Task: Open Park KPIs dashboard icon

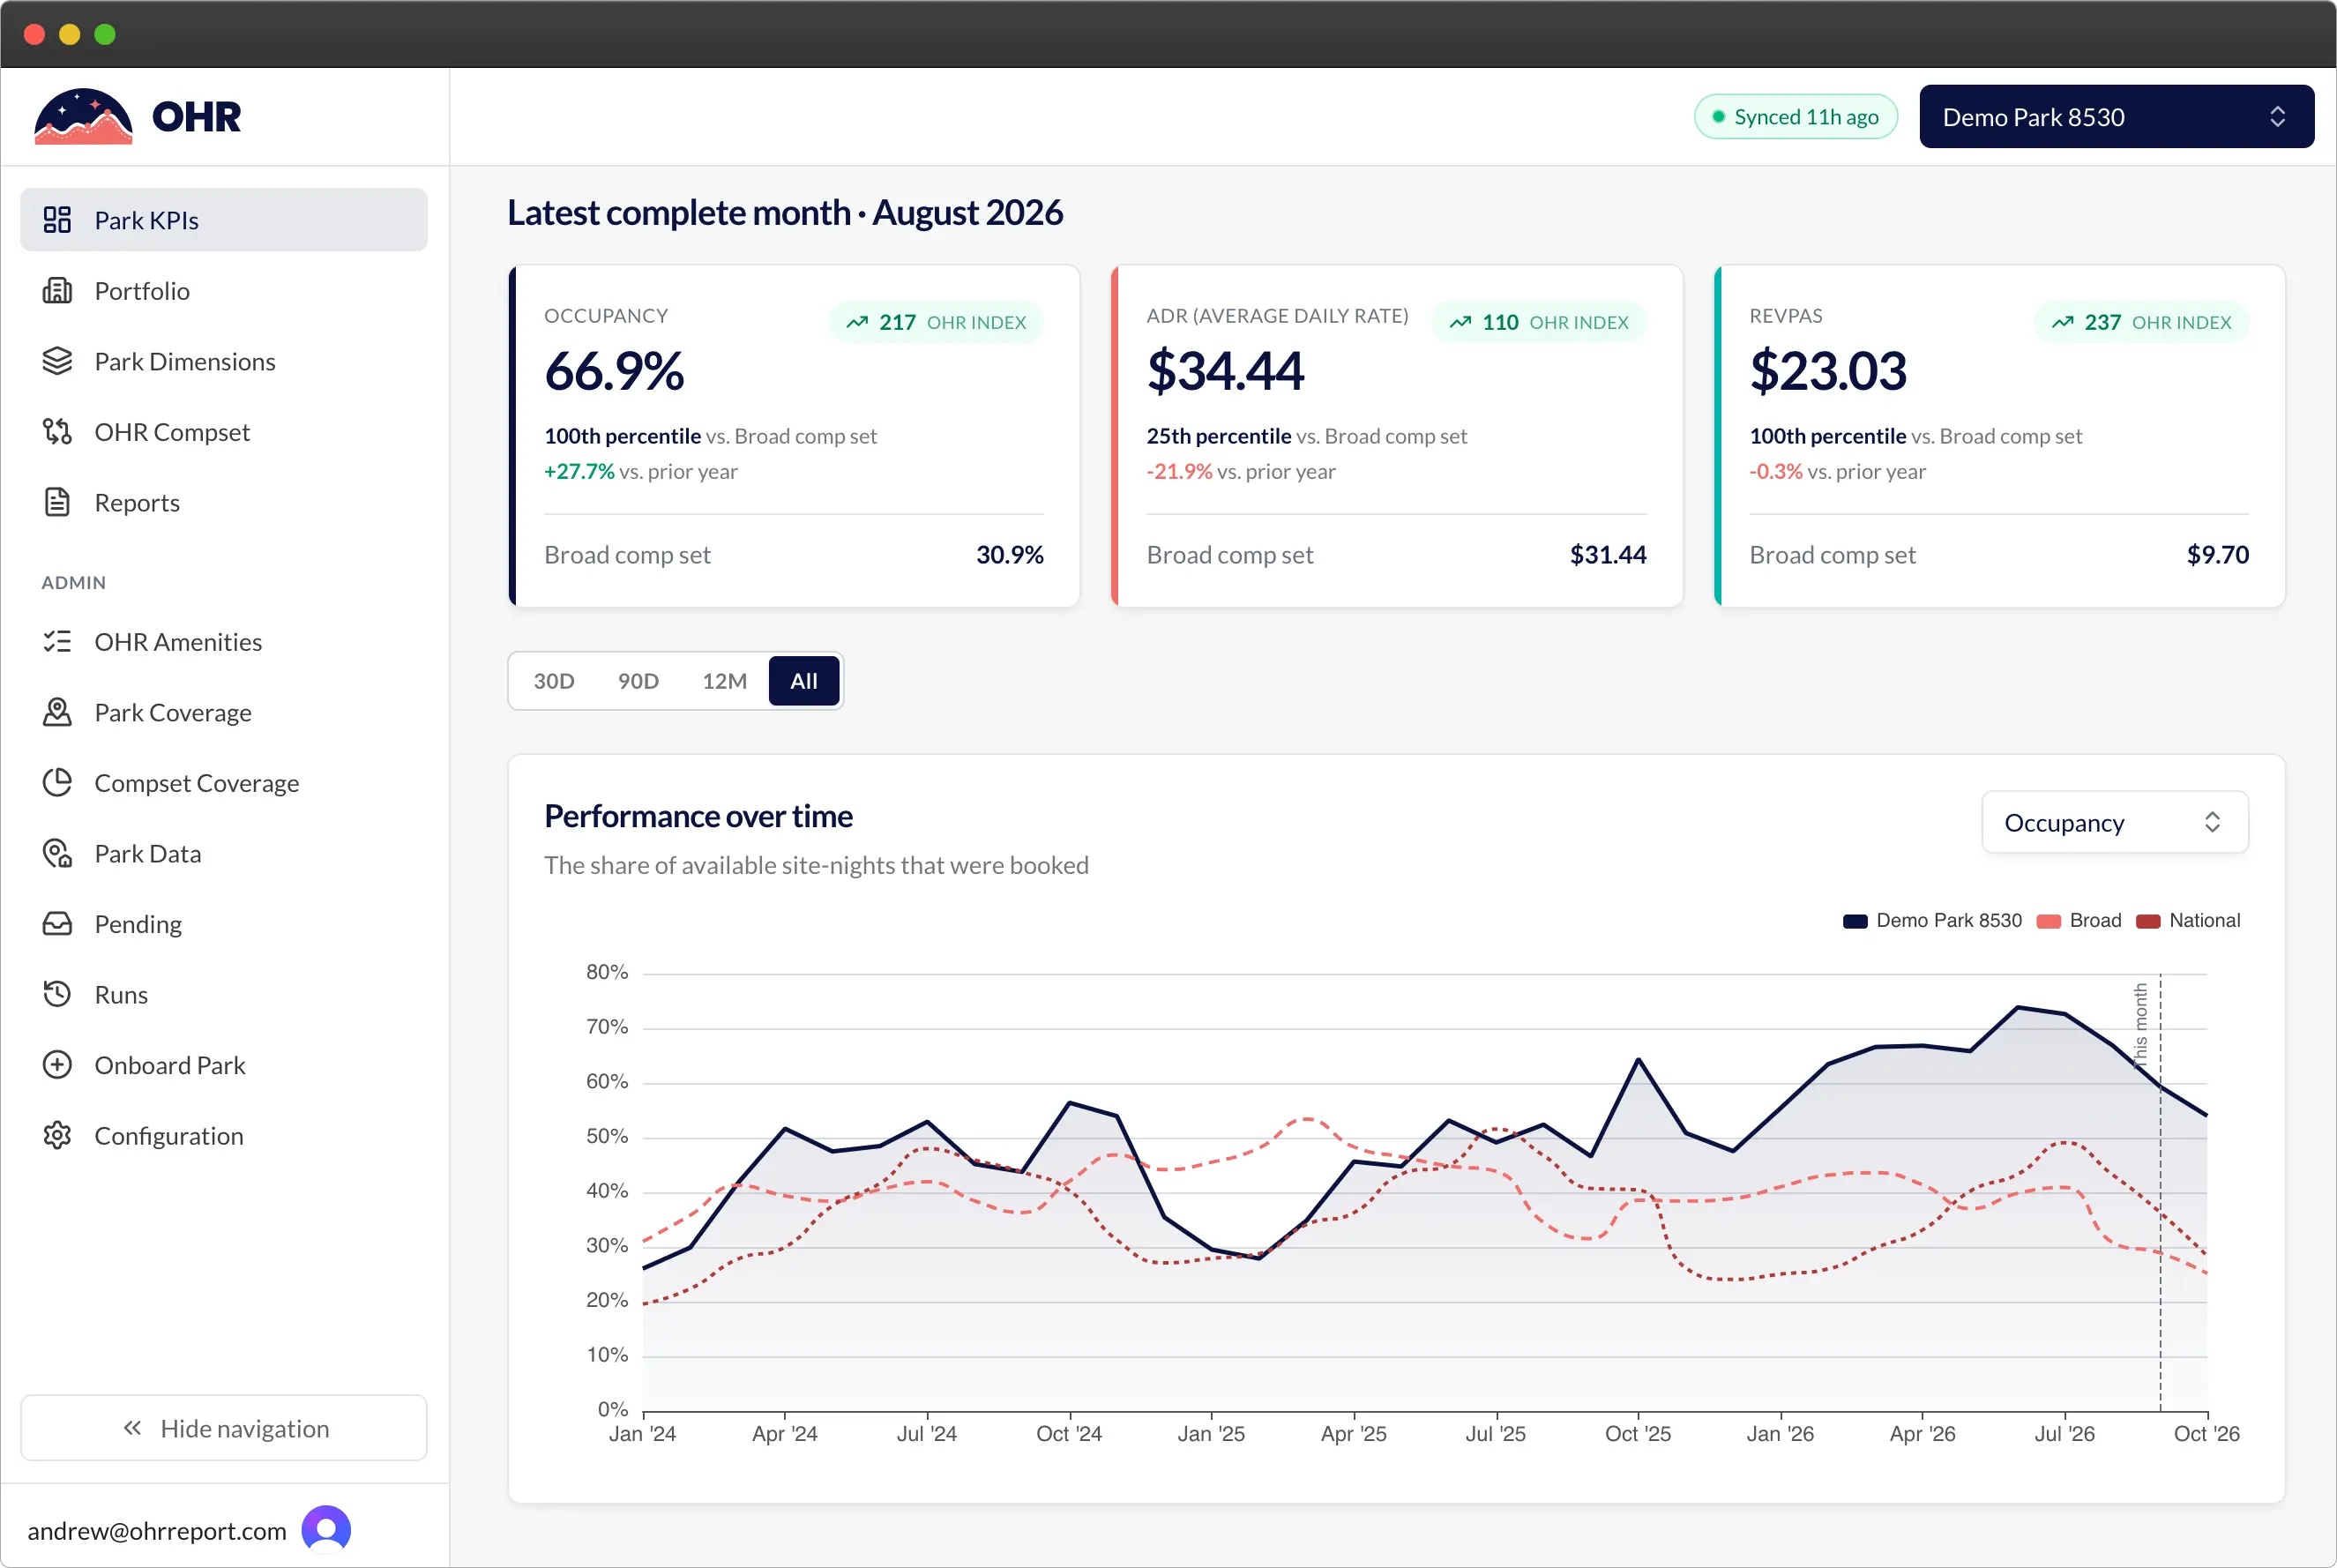Action: click(57, 220)
